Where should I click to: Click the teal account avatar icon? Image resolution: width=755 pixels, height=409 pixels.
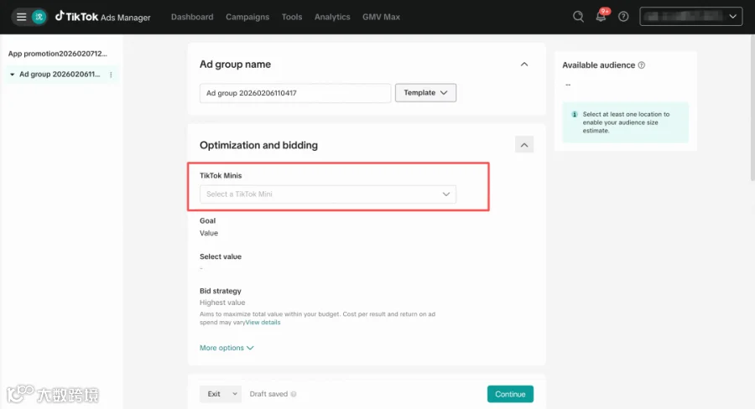(x=39, y=17)
